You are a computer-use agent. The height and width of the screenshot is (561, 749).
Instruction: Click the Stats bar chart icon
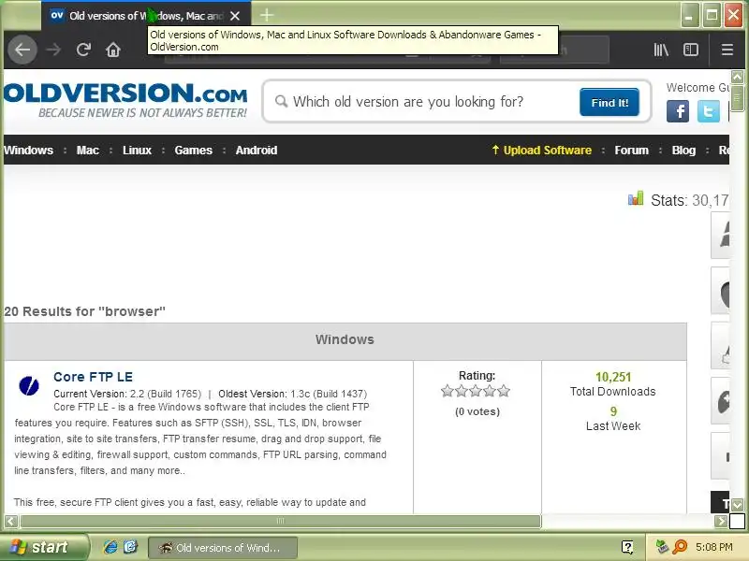(636, 198)
